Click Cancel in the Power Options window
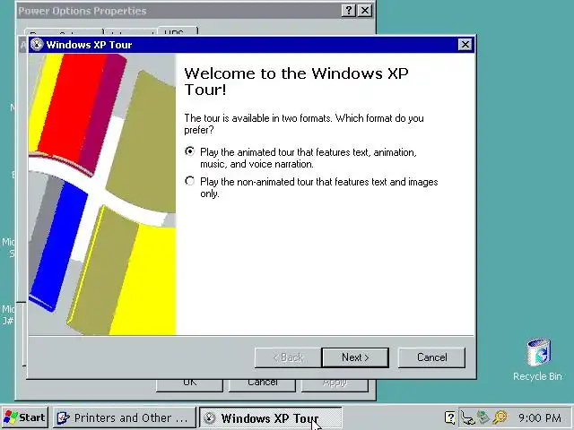Image resolution: width=574 pixels, height=430 pixels. click(x=262, y=385)
